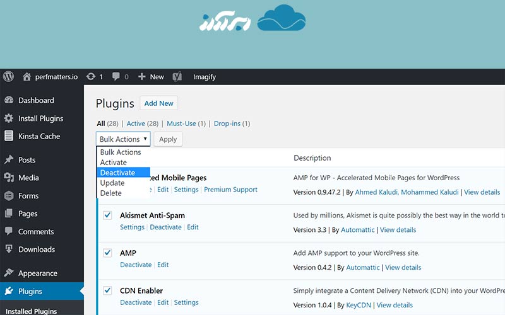Click the Bulk Actions dropdown box
This screenshot has width=505, height=315.
point(123,139)
